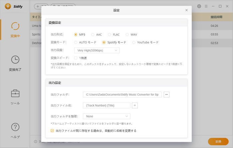The width and height of the screenshot is (233, 148).
Task: Maximize the Sidify window
Action: pyautogui.click(x=220, y=6)
